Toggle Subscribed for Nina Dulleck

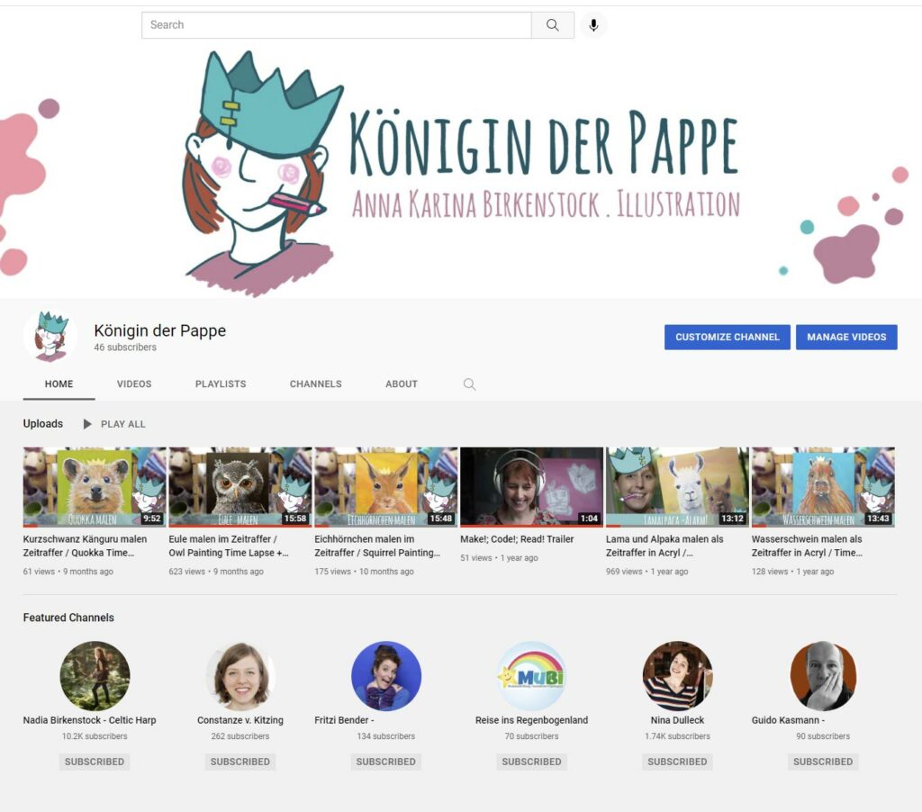pos(677,762)
